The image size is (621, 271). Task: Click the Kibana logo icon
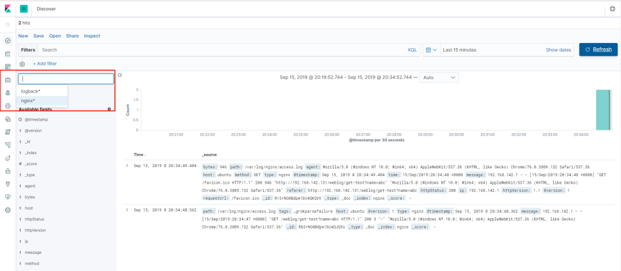[x=7, y=8]
